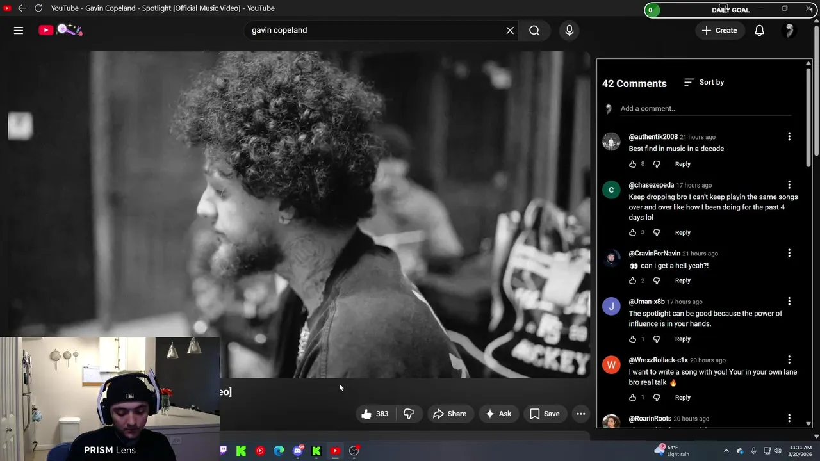The image size is (820, 461).
Task: Open the account avatar menu
Action: tap(789, 30)
